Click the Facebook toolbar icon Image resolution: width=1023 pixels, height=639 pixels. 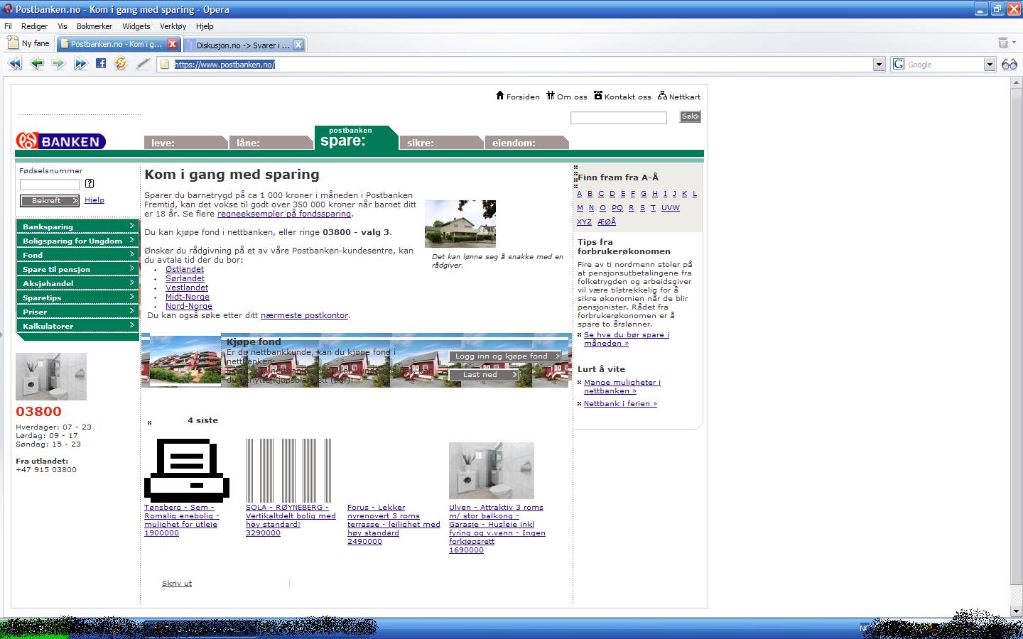101,63
